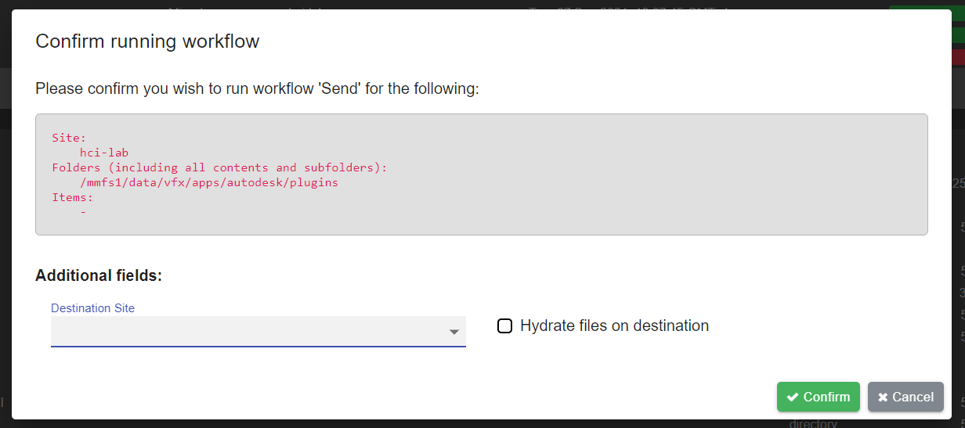Screen dimensions: 965x428
Task: Click the 'Destination Site' field label
Action: click(x=92, y=308)
